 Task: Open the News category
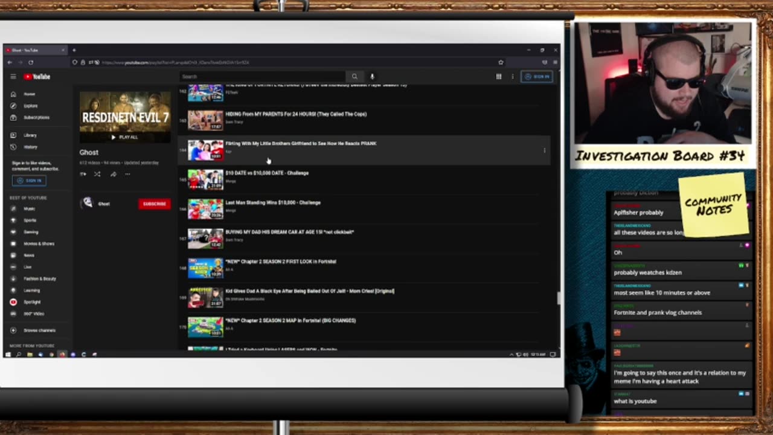coord(28,256)
